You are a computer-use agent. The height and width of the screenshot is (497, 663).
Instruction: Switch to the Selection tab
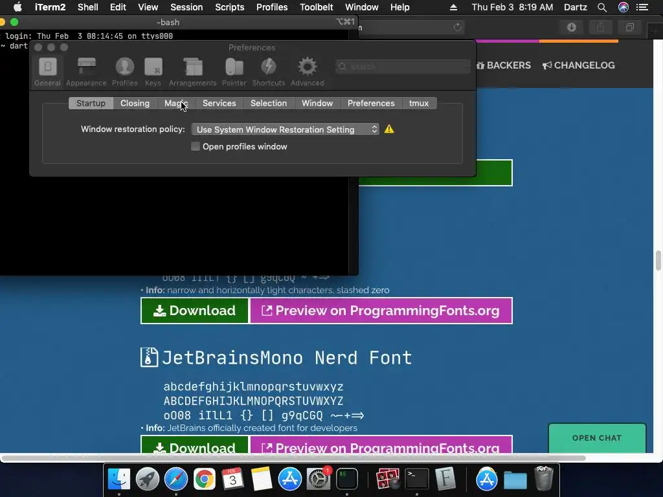(269, 103)
